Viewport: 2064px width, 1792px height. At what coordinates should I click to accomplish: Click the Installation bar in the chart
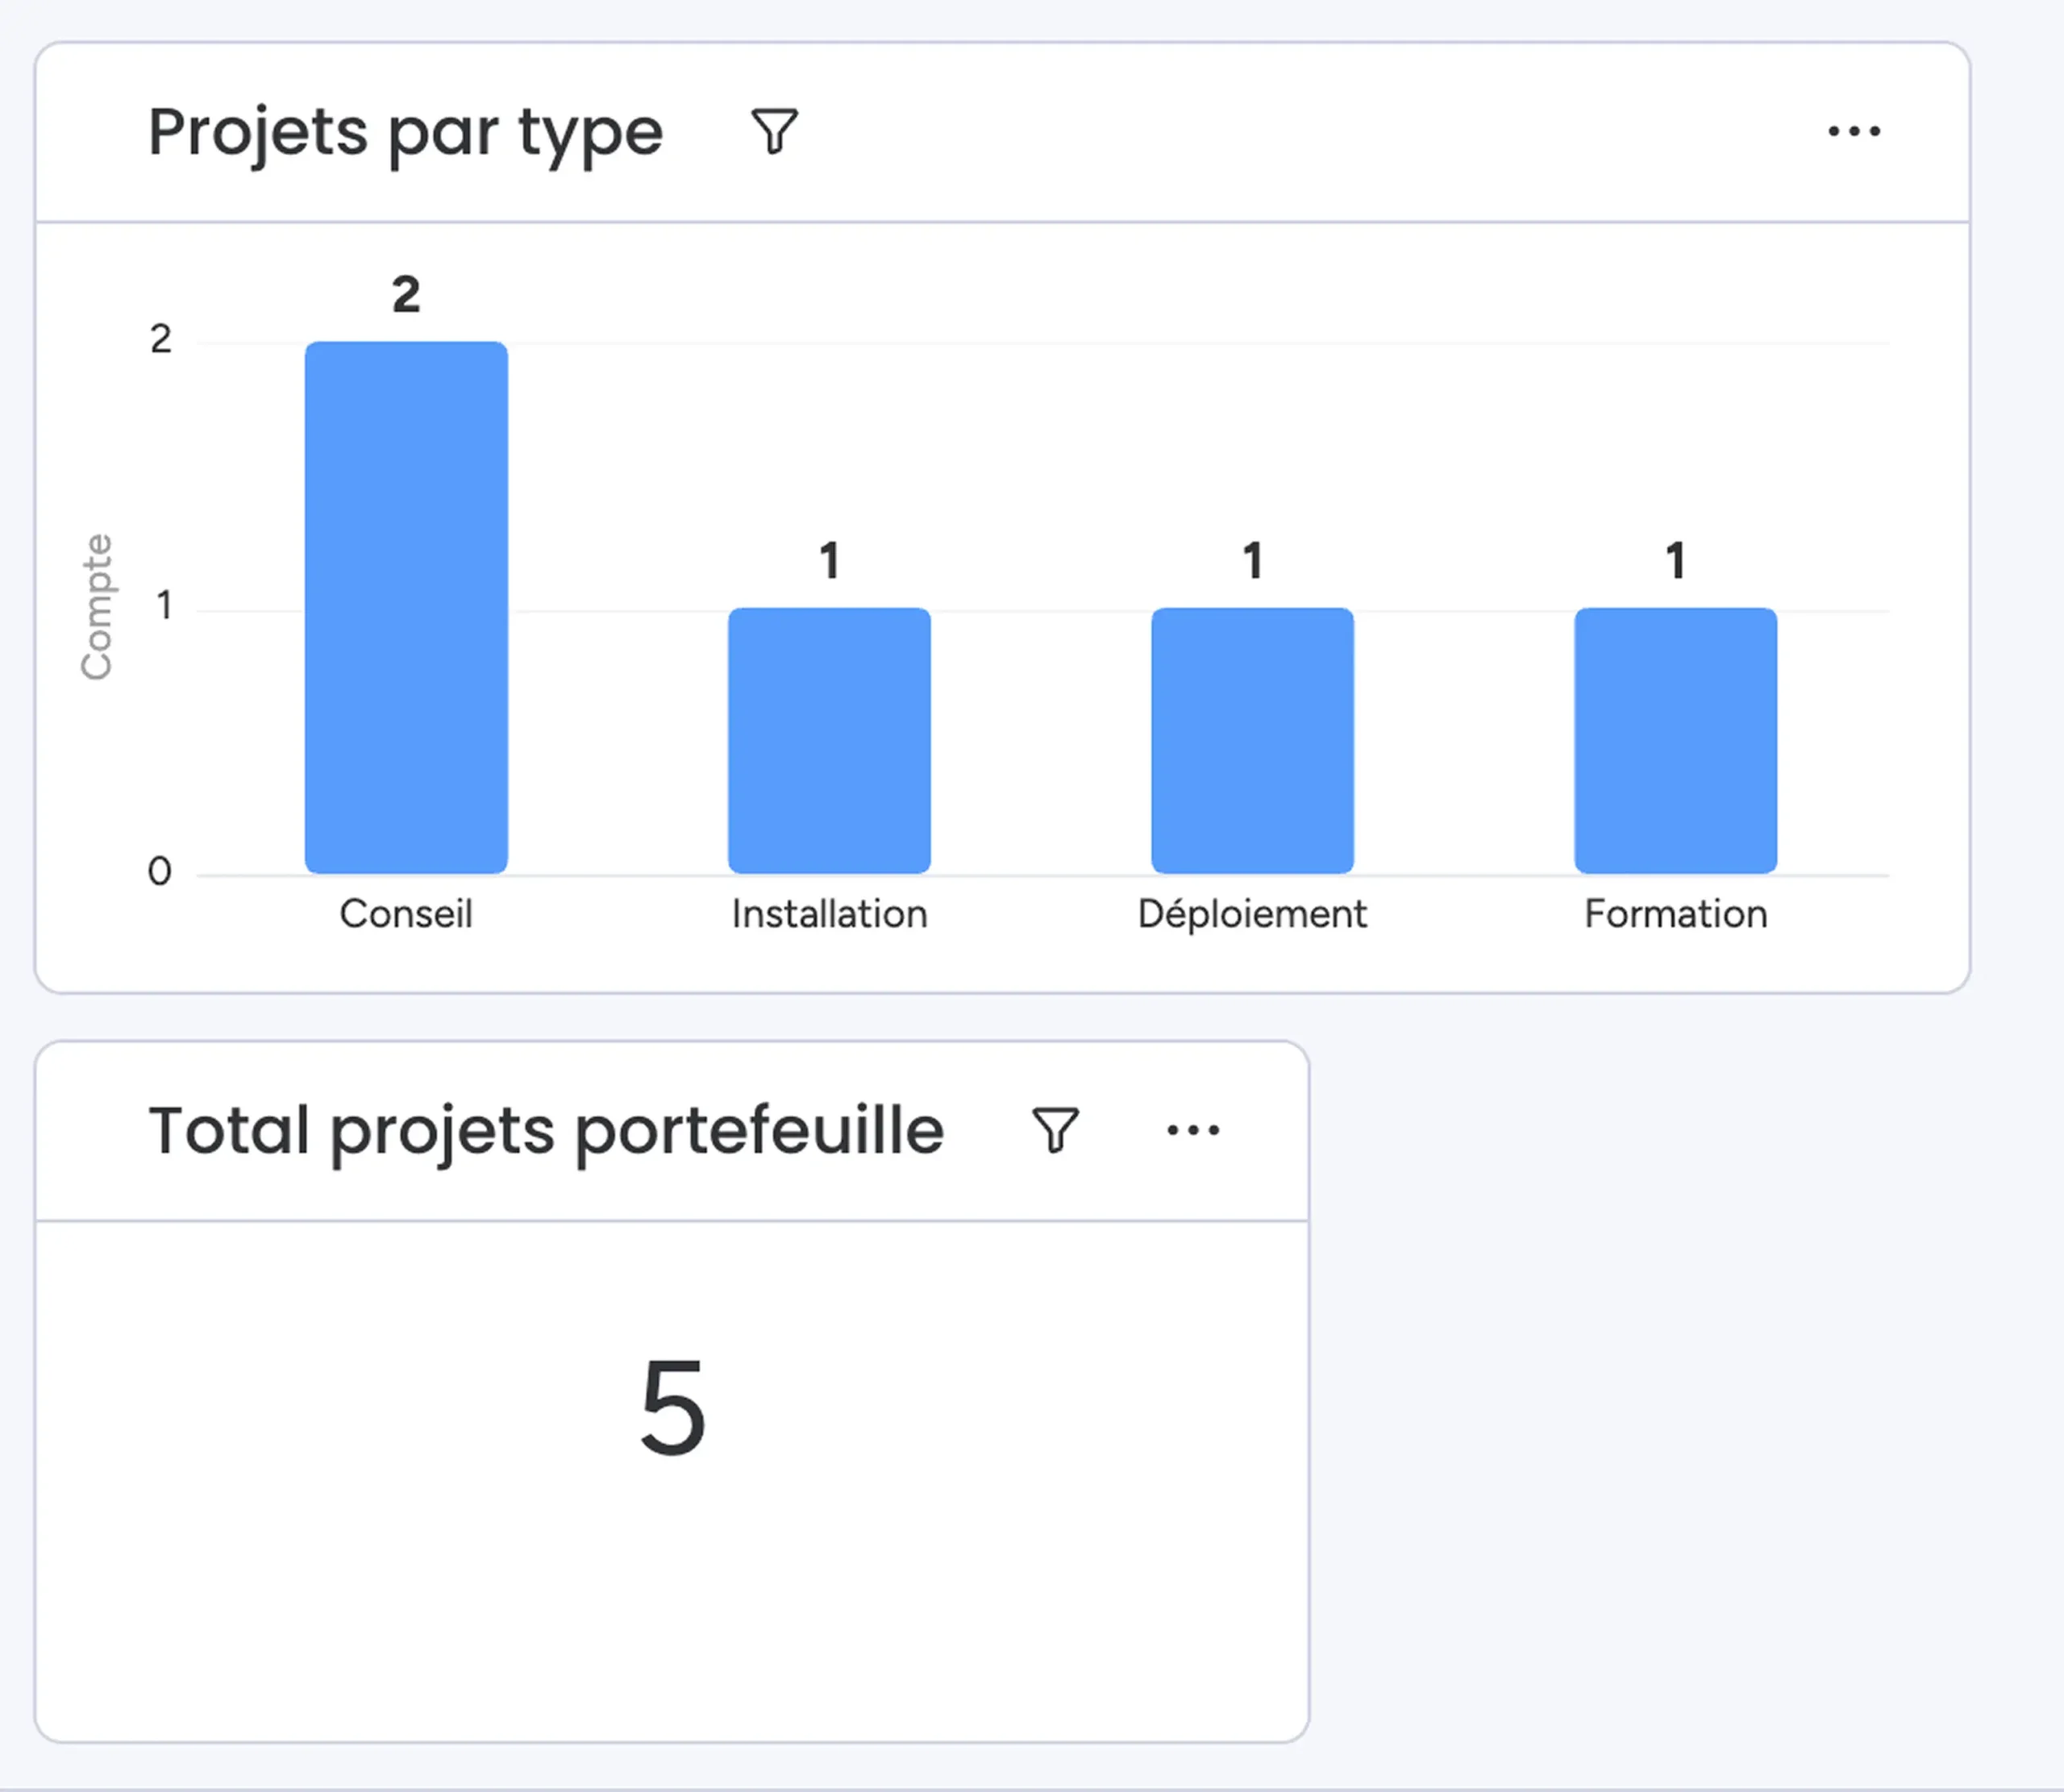pyautogui.click(x=829, y=741)
